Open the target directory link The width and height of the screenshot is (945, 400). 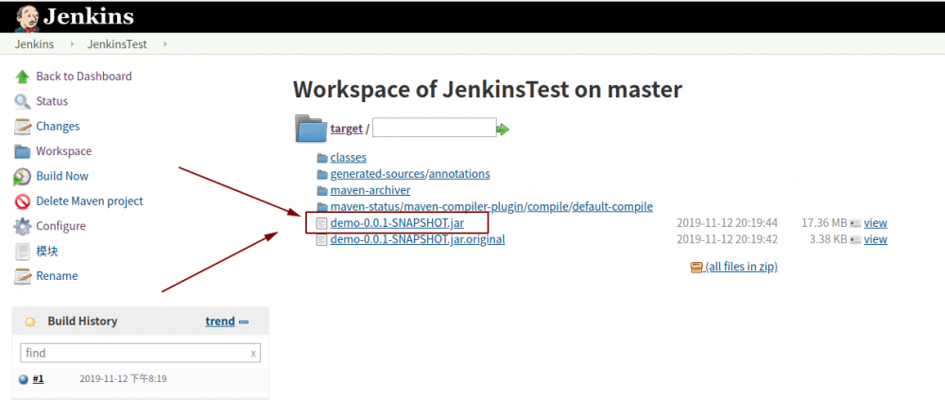coord(347,129)
